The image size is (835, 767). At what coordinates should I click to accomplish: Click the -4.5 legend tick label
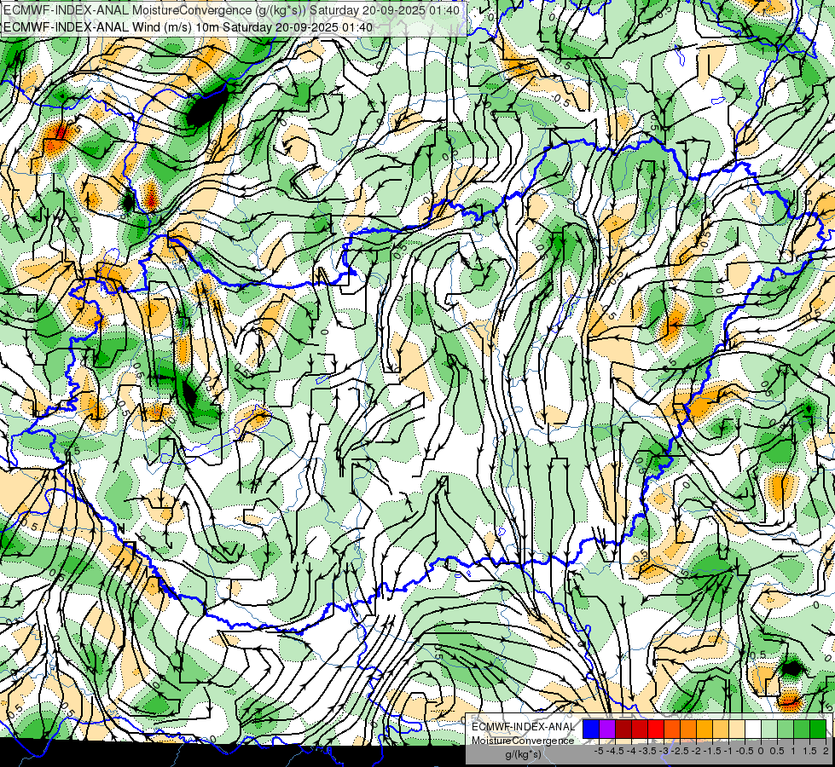[x=615, y=751]
